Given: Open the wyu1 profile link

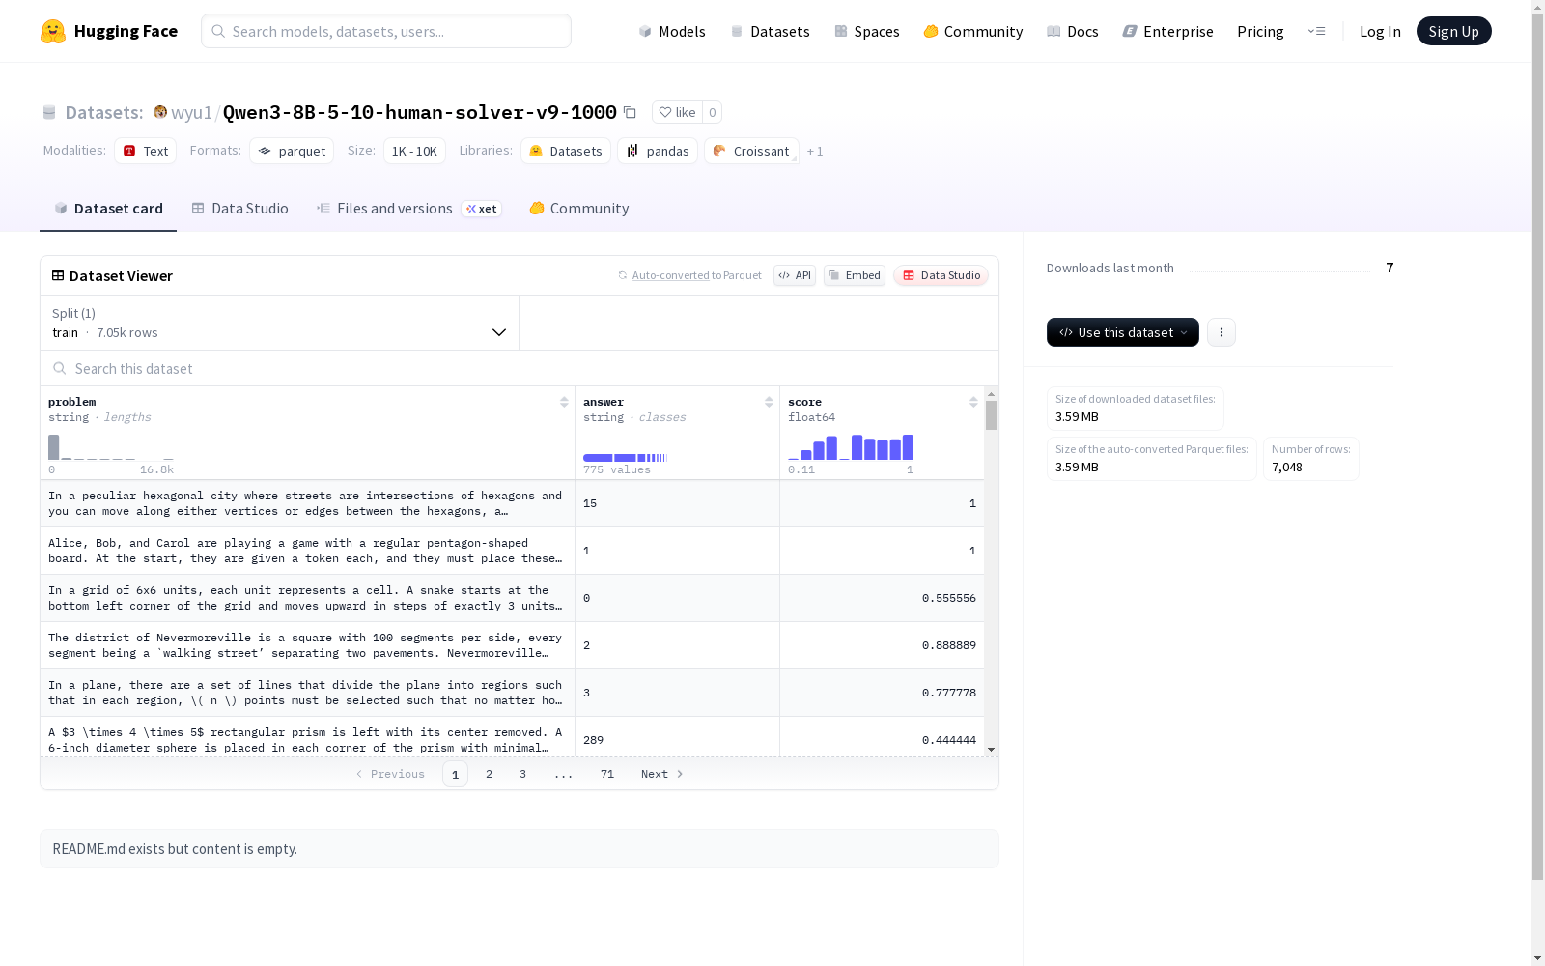Looking at the screenshot, I should coord(191,112).
